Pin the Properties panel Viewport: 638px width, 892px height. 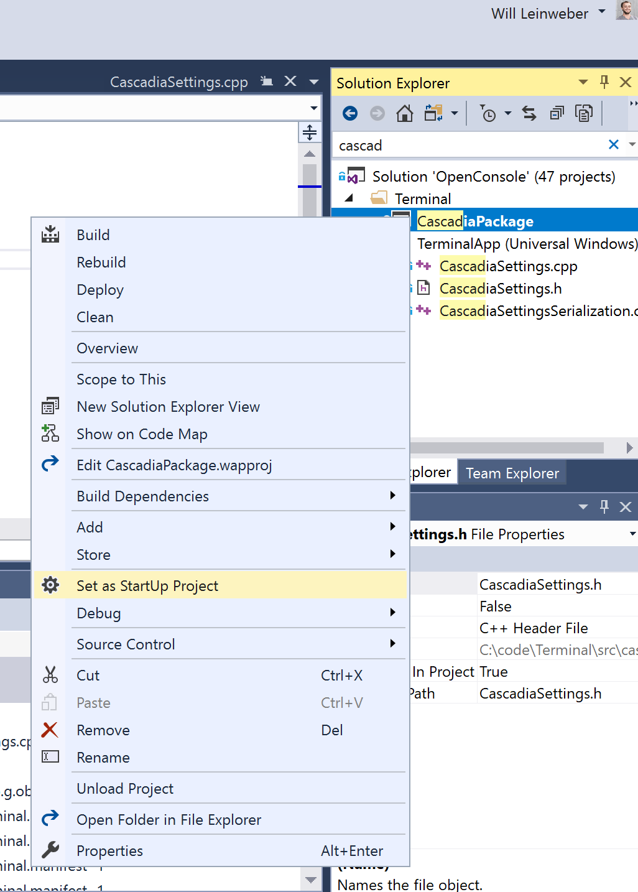pos(604,506)
